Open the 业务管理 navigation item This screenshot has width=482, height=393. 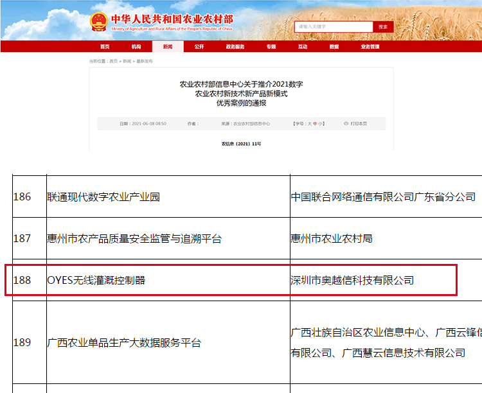pyautogui.click(x=370, y=47)
